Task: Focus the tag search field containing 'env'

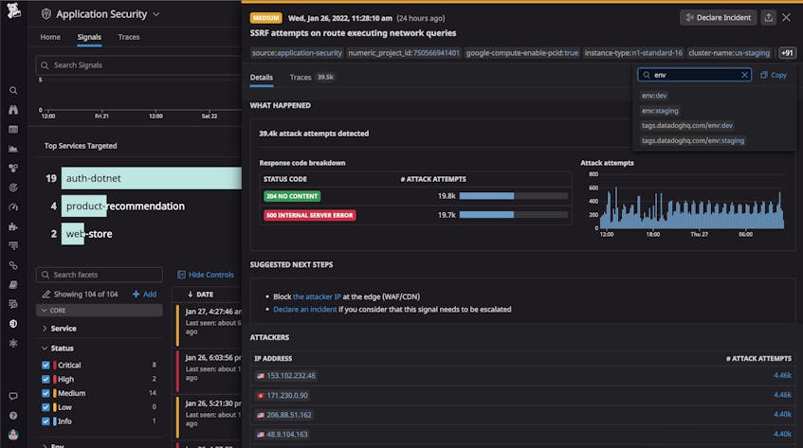Action: coord(694,75)
